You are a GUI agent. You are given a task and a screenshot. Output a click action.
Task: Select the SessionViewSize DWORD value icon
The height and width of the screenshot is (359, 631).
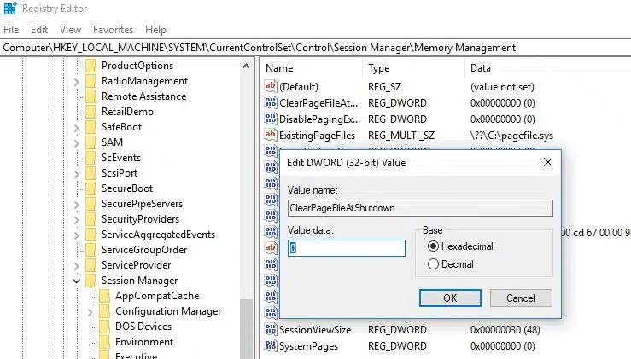point(272,330)
